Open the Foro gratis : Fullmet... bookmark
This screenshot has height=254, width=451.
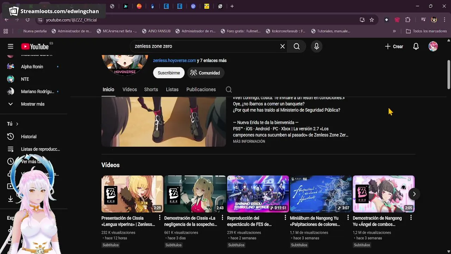coord(241,31)
